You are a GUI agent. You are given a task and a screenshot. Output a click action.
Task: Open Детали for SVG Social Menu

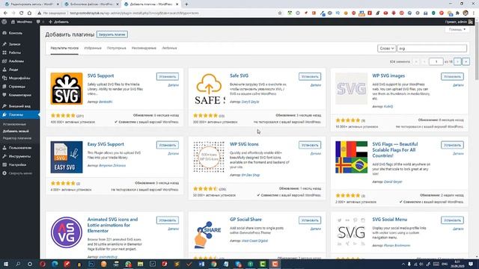pos(458,229)
